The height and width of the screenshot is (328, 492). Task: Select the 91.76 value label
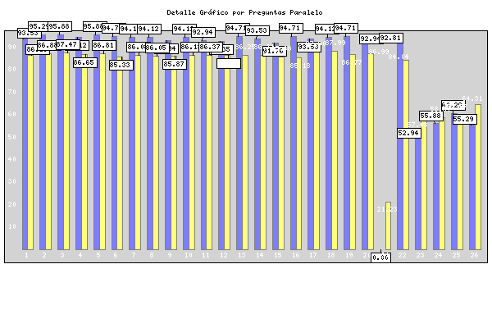(x=274, y=51)
